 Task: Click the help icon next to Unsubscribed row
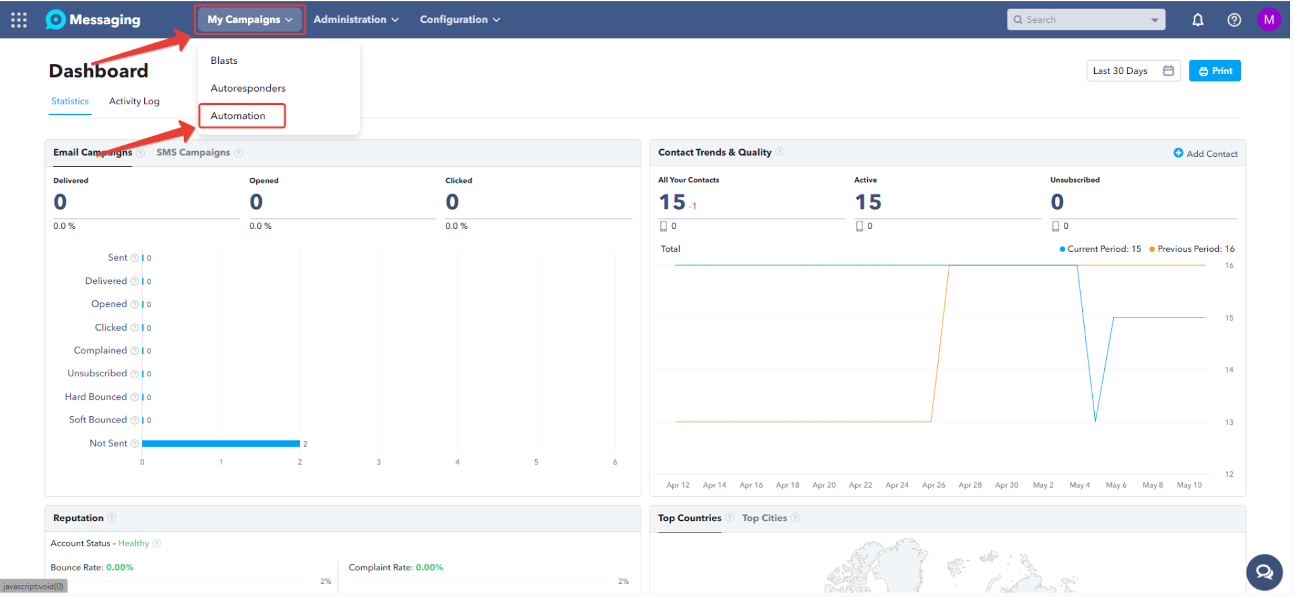pyautogui.click(x=134, y=374)
